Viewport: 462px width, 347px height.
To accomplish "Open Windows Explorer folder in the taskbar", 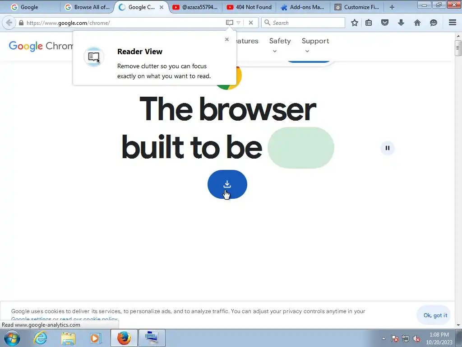I will [68, 338].
